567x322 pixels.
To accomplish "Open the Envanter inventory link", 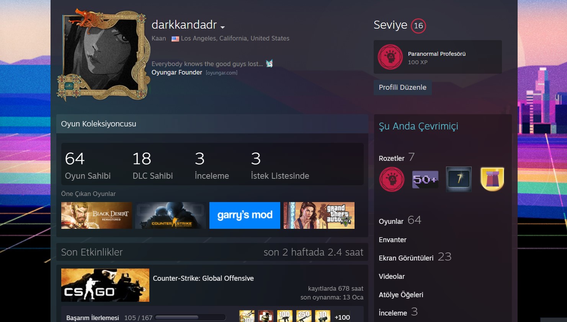I will click(x=392, y=240).
